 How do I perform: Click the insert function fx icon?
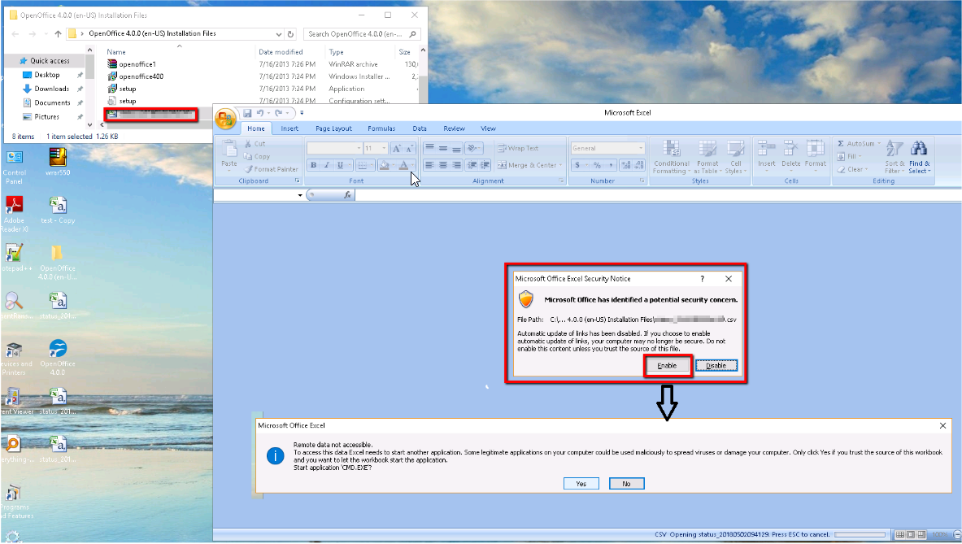pyautogui.click(x=347, y=195)
